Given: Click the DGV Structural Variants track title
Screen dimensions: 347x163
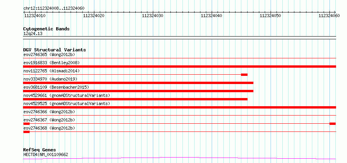Looking at the screenshot, I should click(55, 50).
